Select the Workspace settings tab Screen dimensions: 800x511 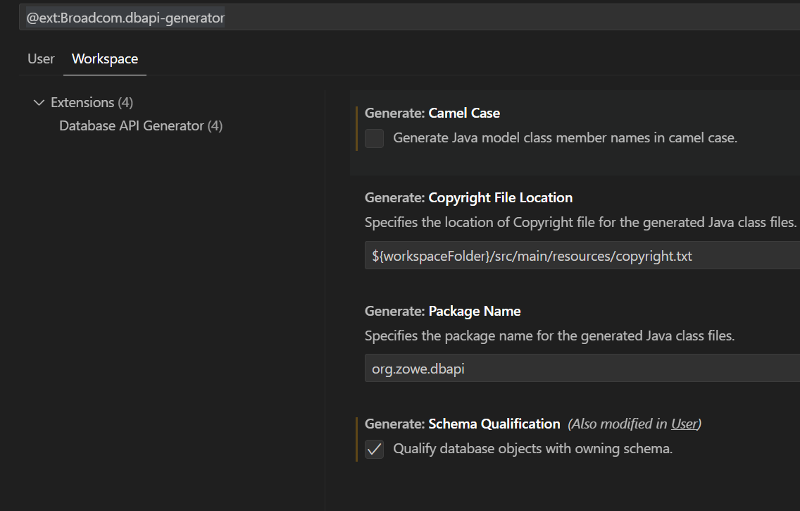(105, 59)
